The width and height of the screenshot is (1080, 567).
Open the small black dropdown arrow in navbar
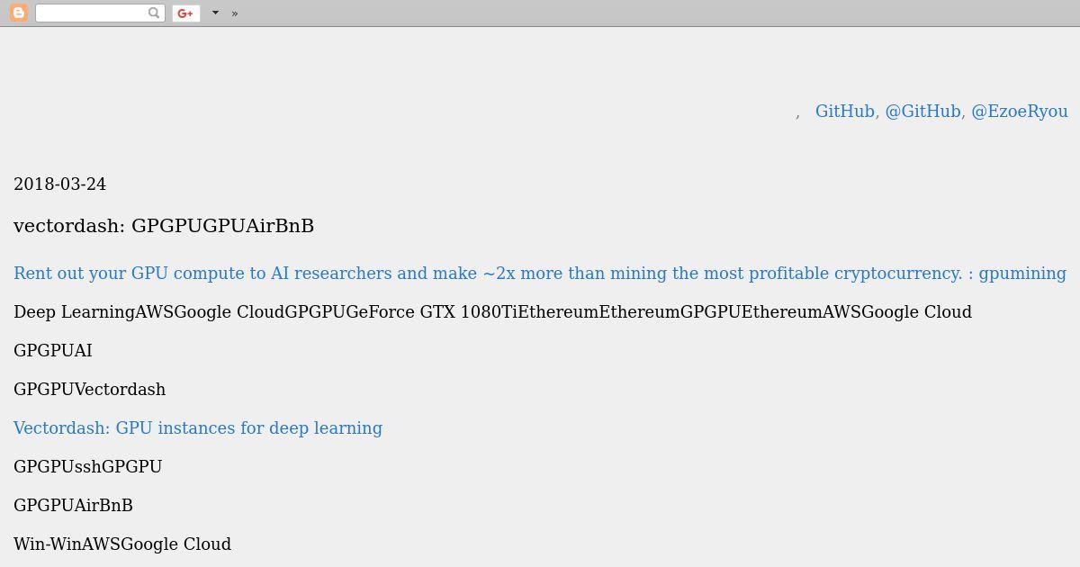click(215, 13)
